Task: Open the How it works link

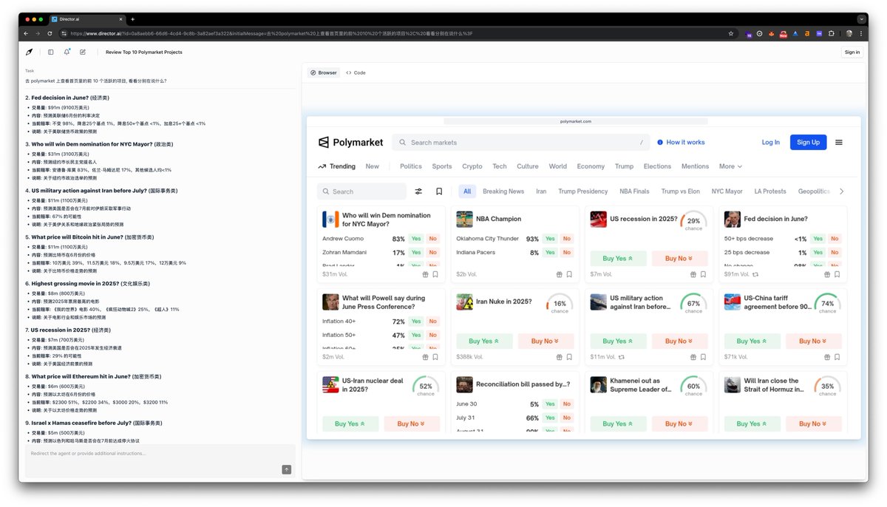Action: pyautogui.click(x=685, y=143)
